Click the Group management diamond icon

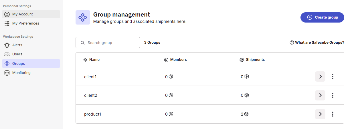point(83,17)
